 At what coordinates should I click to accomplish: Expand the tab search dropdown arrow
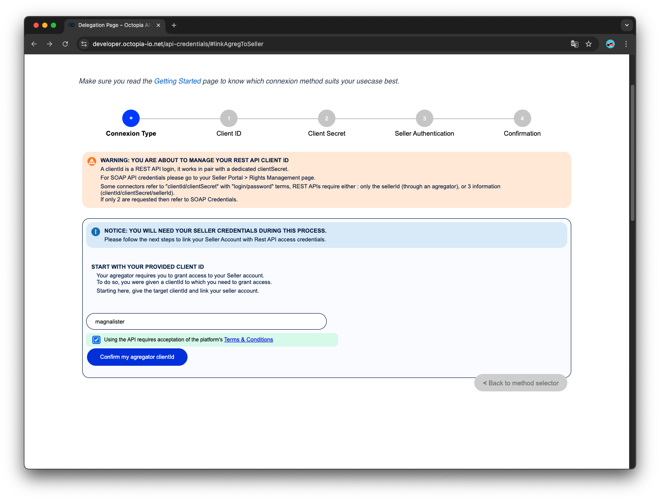[626, 25]
